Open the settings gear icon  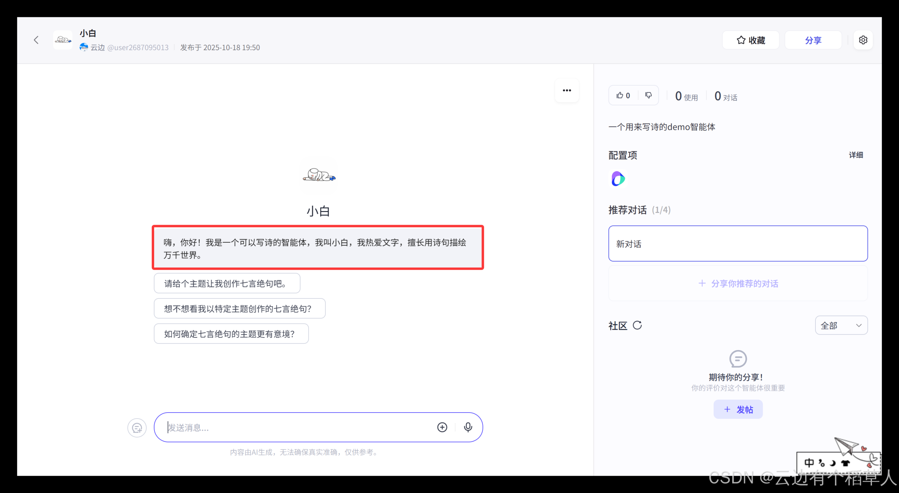(x=863, y=40)
